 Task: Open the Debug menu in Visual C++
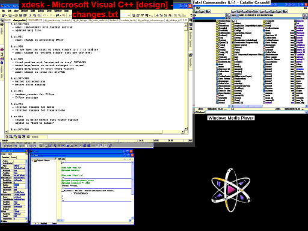click(41, 11)
